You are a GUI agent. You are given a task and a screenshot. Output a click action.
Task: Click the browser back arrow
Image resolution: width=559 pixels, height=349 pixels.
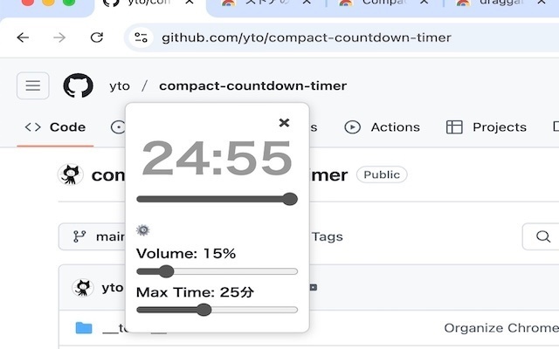(23, 38)
